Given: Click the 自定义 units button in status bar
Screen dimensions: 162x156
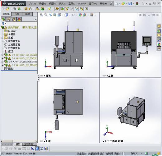Looking at the screenshot, I should coord(134,154).
